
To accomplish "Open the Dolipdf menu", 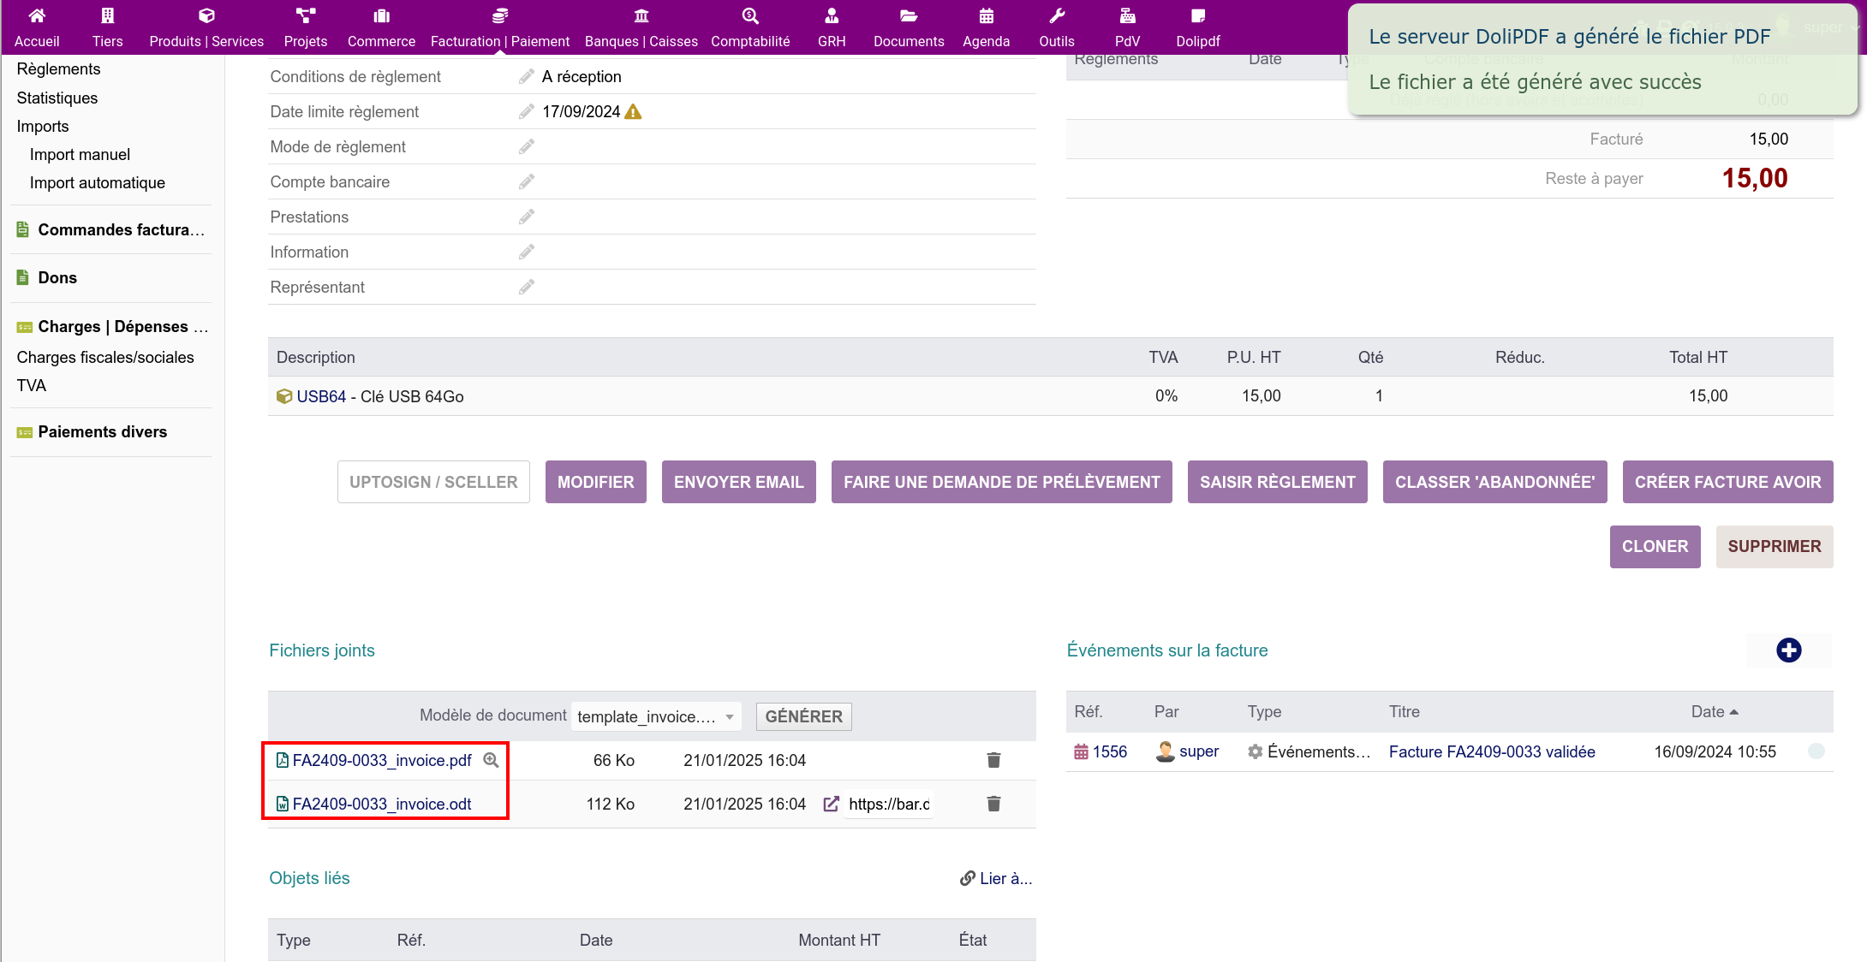I will click(x=1197, y=27).
